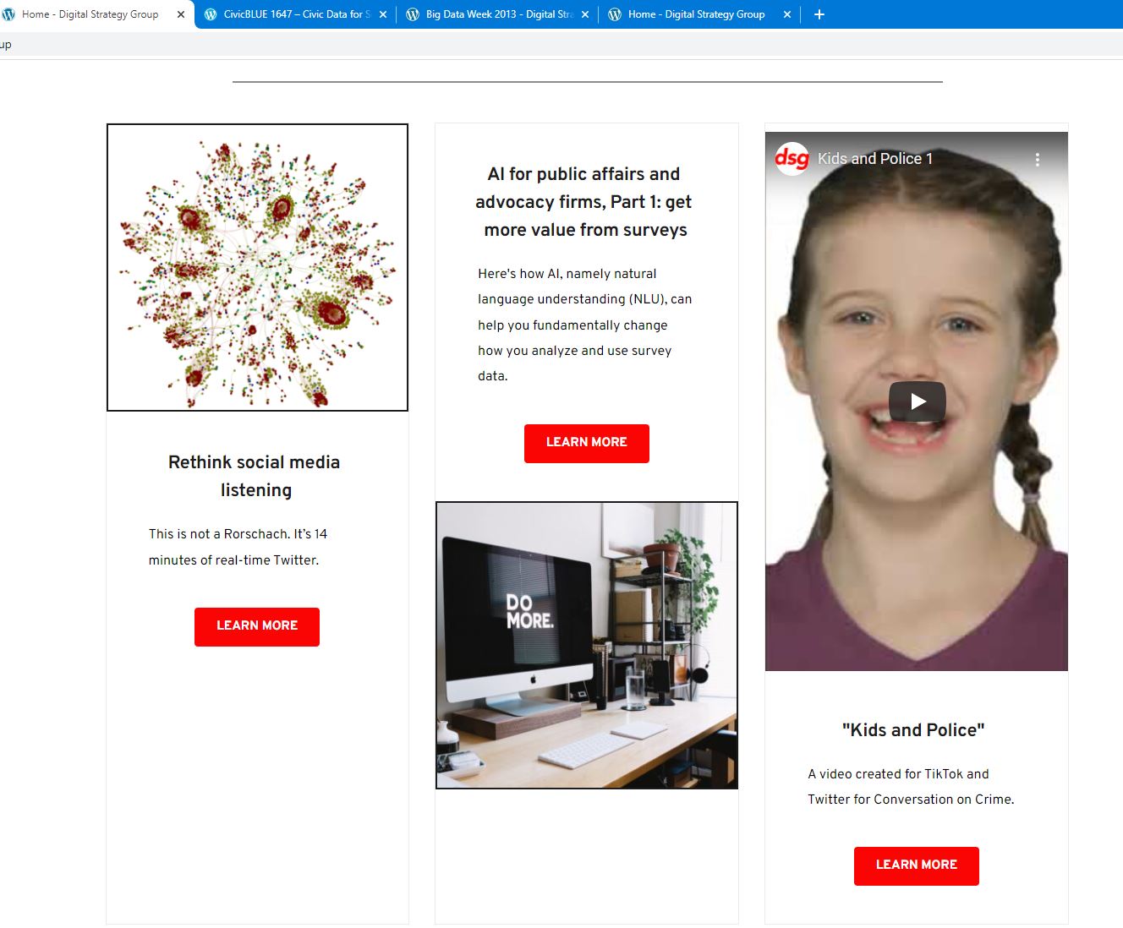Click the "Kids and Police" card heading

click(x=913, y=730)
